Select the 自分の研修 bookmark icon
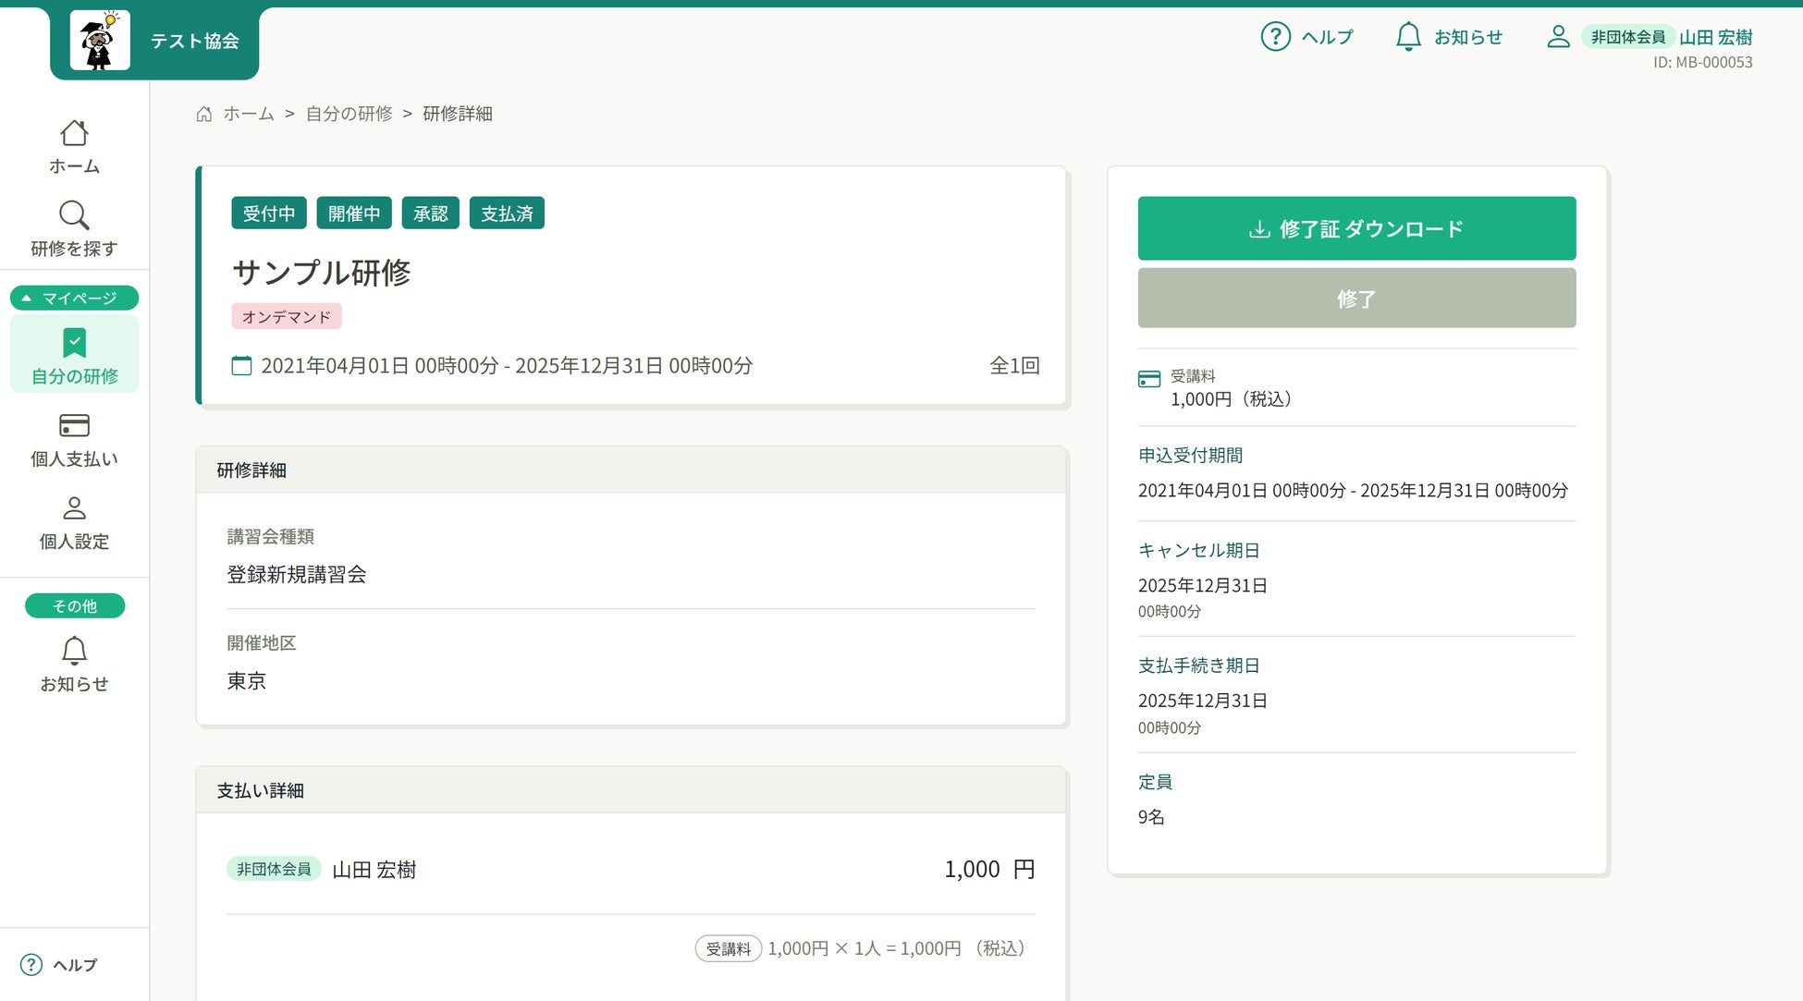The width and height of the screenshot is (1803, 1001). [74, 343]
